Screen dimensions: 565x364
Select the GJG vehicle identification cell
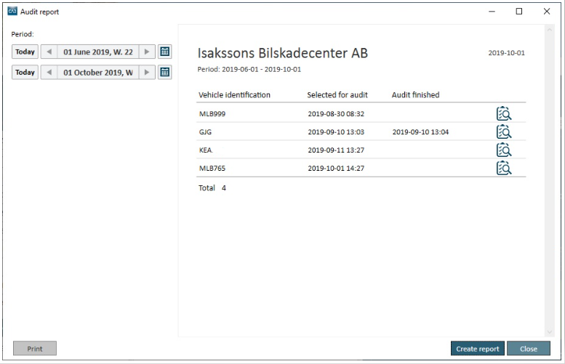[x=205, y=132]
